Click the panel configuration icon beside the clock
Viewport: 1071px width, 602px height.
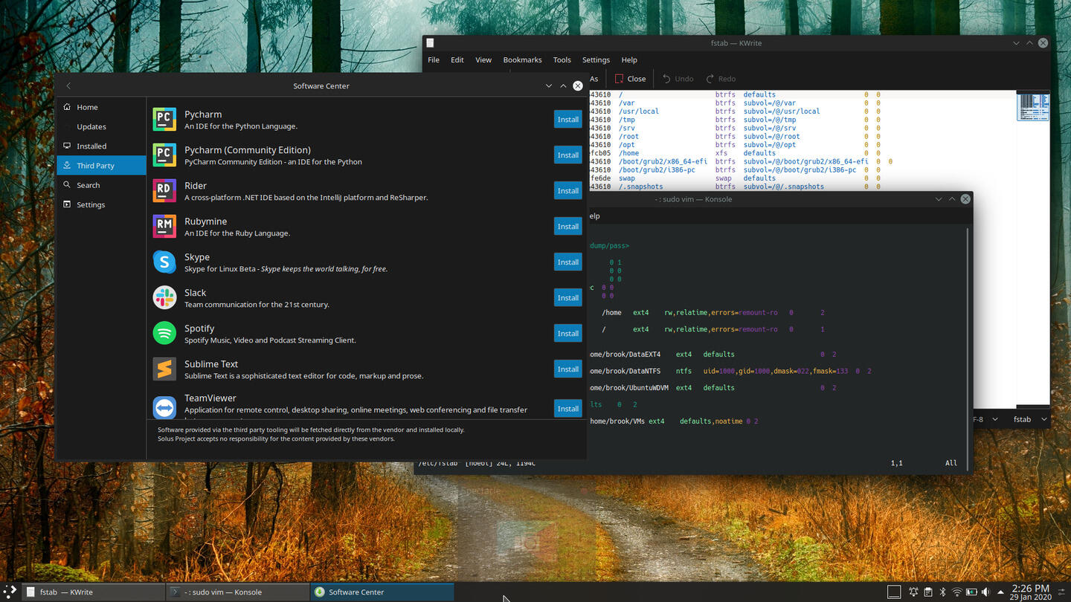(x=1062, y=592)
